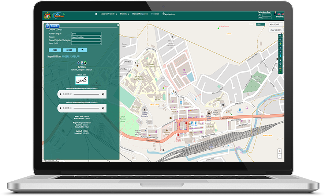
Task: Collapse the search panel with arrows icon
Action: pyautogui.click(x=118, y=25)
